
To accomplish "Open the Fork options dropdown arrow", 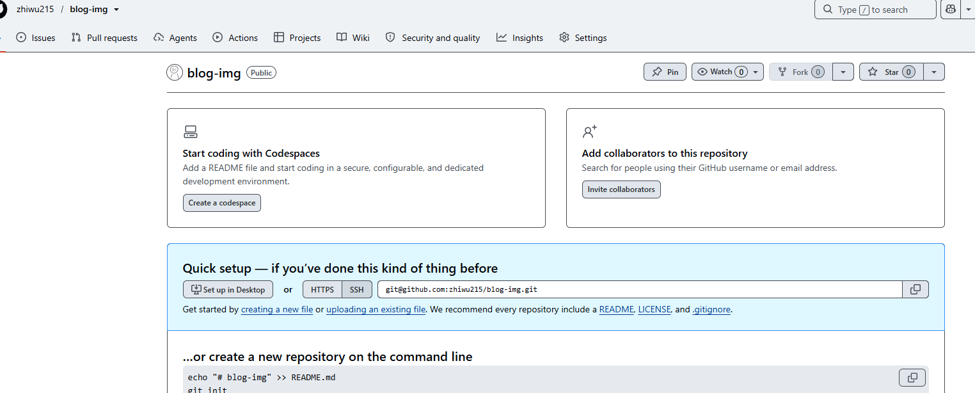I will (843, 72).
